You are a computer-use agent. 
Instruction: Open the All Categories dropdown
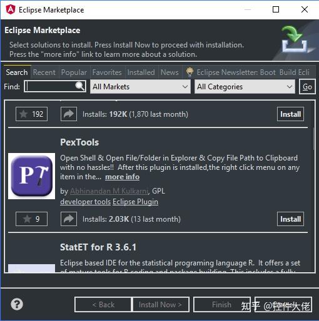(245, 87)
